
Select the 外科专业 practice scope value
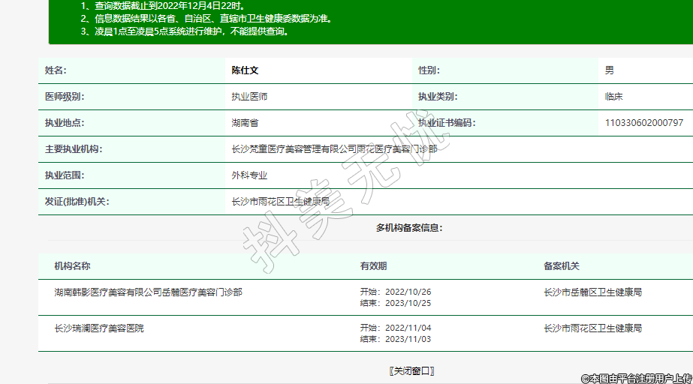pos(249,175)
